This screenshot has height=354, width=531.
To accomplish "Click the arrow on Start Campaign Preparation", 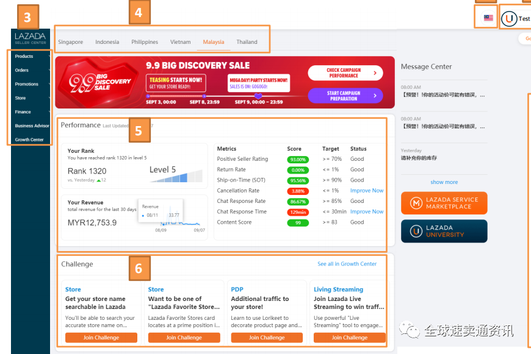I will point(375,96).
